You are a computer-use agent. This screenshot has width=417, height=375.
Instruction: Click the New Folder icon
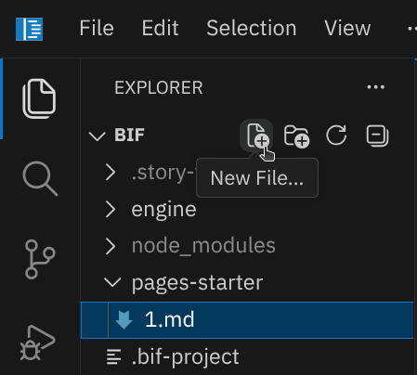coord(296,136)
